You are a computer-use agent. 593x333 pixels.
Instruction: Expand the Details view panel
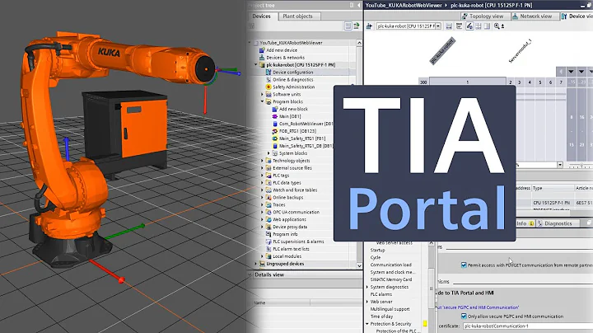(x=250, y=274)
